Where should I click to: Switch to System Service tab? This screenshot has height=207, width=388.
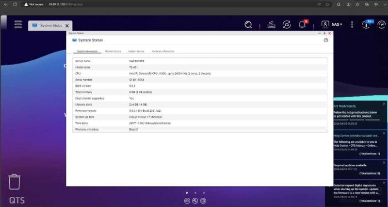point(136,52)
